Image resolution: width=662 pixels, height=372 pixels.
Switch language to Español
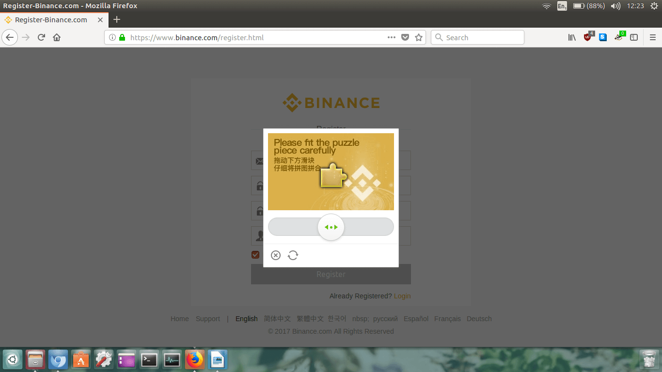click(416, 319)
